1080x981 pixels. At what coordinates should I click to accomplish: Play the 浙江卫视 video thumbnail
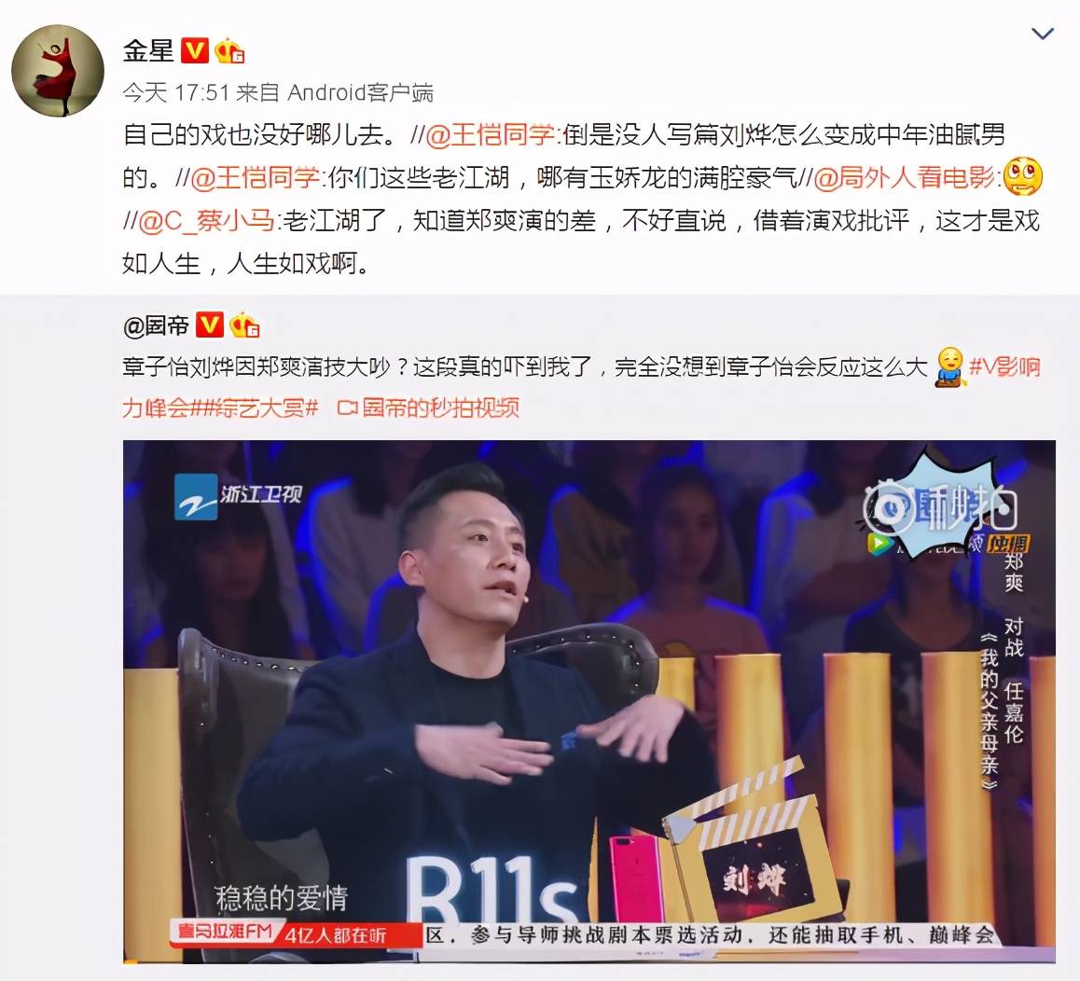588,700
